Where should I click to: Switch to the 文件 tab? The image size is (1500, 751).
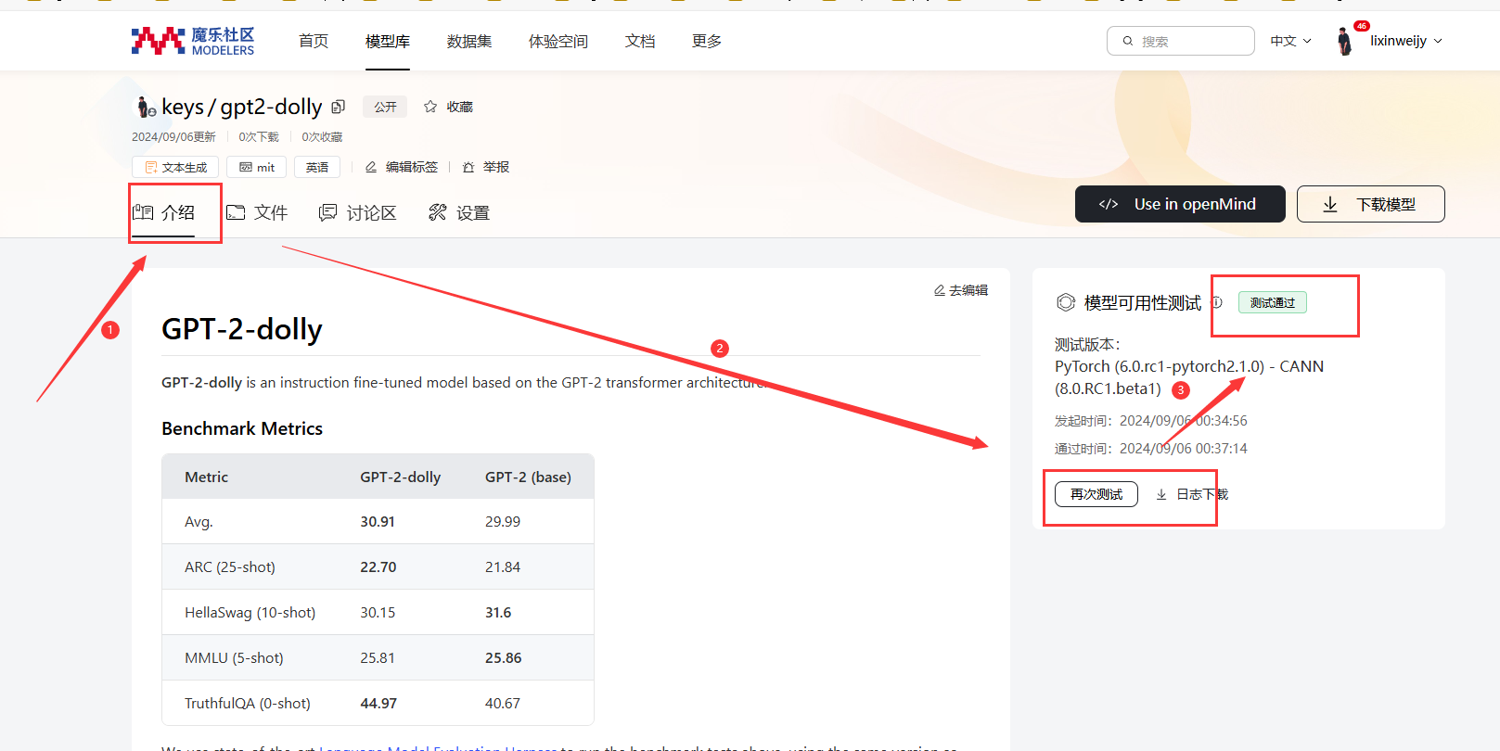click(258, 212)
